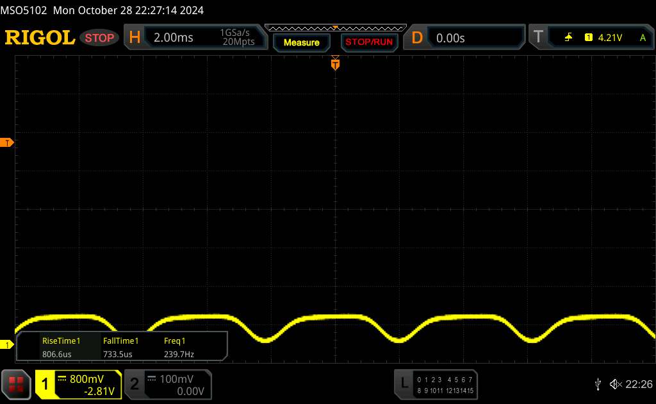Toggle channel 1 using its yellow badge
The width and height of the screenshot is (656, 404).
coord(45,384)
